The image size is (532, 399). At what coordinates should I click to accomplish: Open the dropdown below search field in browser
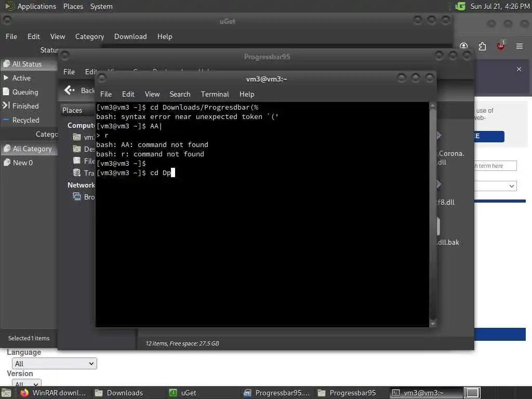495,186
